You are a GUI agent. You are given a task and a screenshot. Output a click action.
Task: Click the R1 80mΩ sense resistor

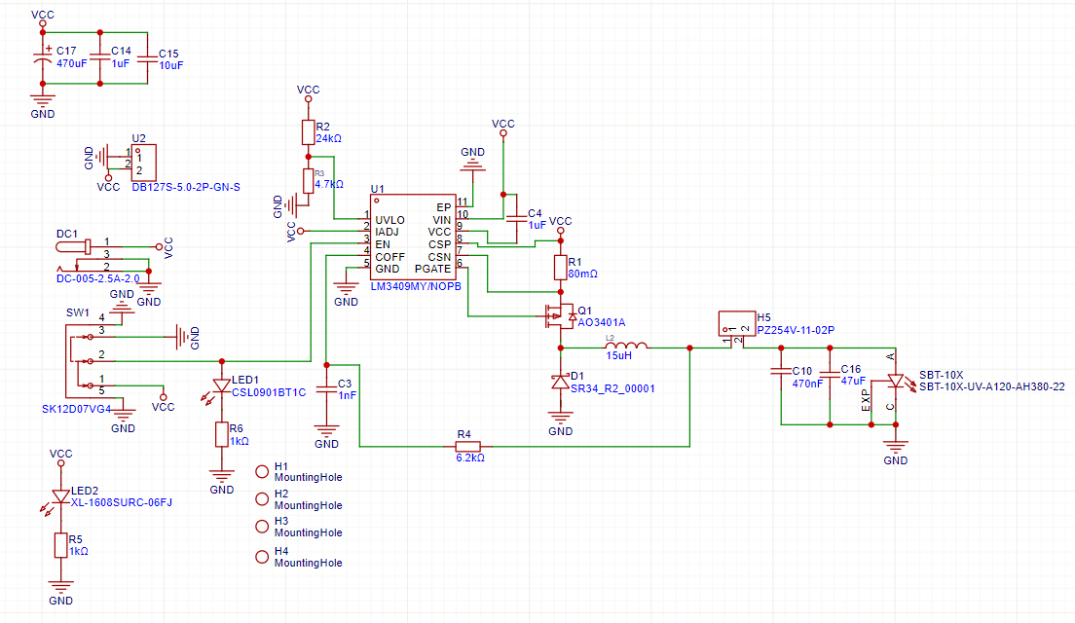(x=560, y=268)
